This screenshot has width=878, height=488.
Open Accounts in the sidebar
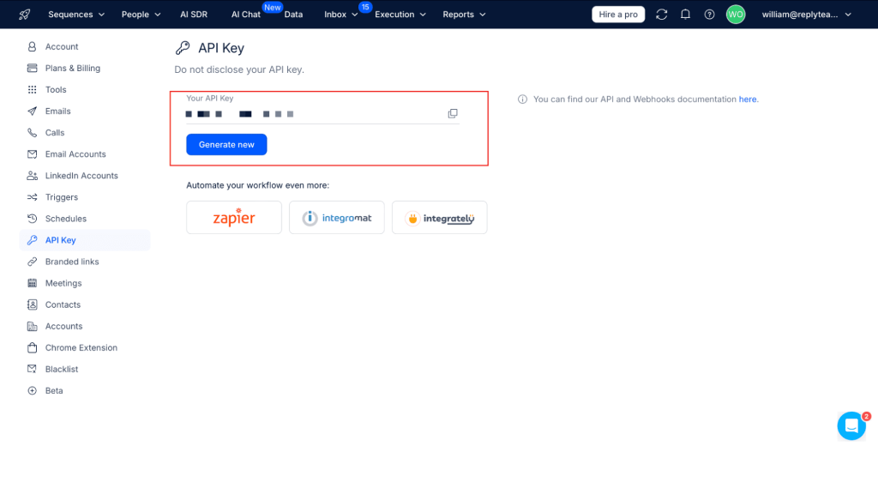[x=63, y=326]
